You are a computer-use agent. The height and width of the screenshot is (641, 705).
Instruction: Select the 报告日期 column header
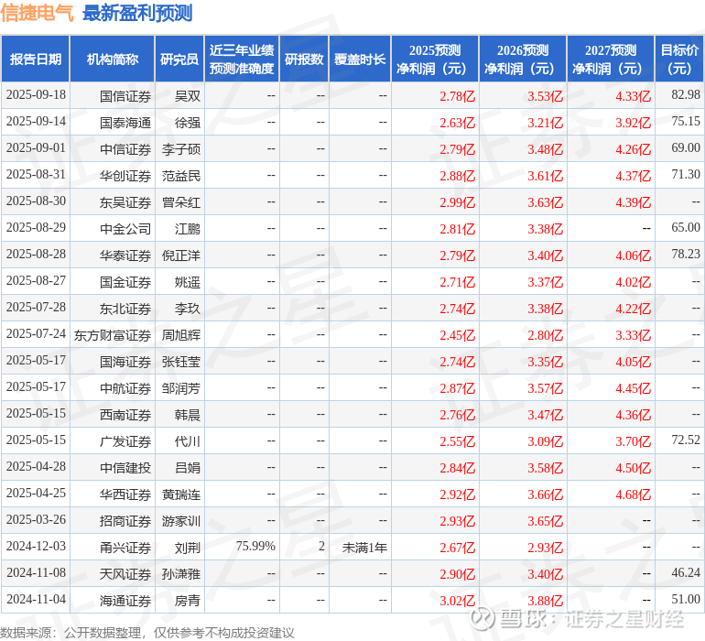click(x=36, y=59)
